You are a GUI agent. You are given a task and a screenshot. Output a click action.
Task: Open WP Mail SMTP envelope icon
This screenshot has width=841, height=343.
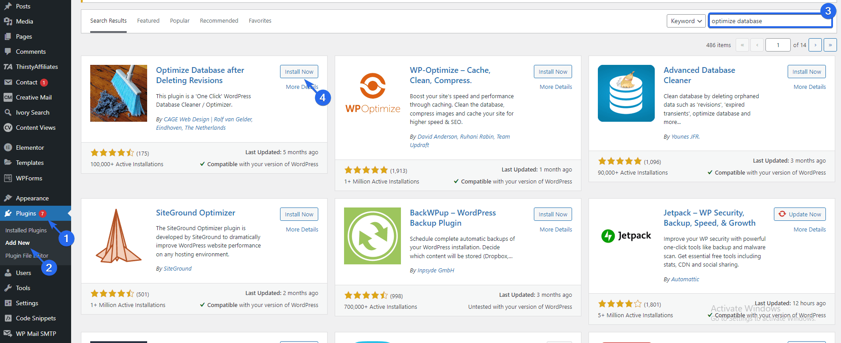click(8, 334)
